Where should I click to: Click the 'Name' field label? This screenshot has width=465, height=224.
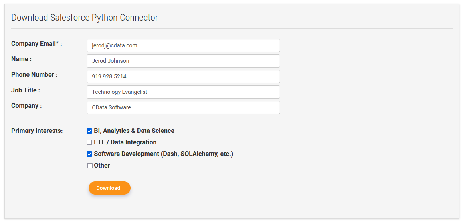click(x=21, y=59)
